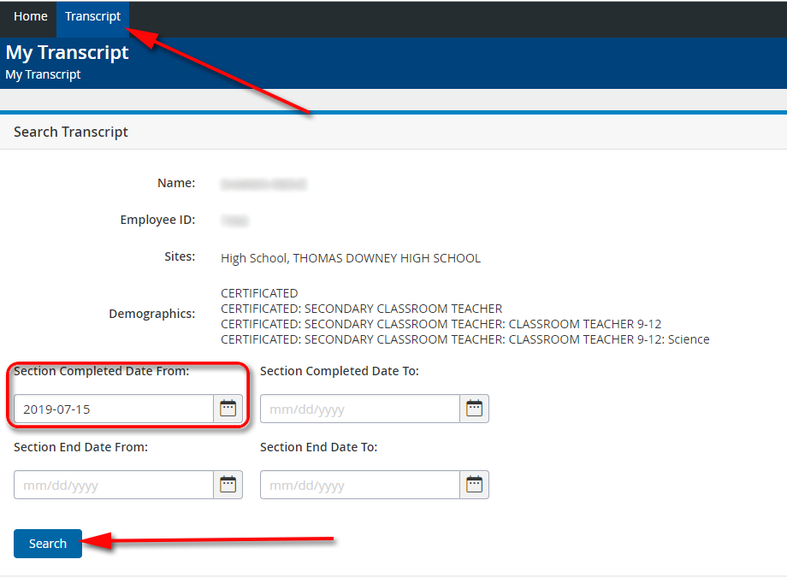Click the blurred Name value
The width and height of the screenshot is (787, 577).
tap(263, 184)
